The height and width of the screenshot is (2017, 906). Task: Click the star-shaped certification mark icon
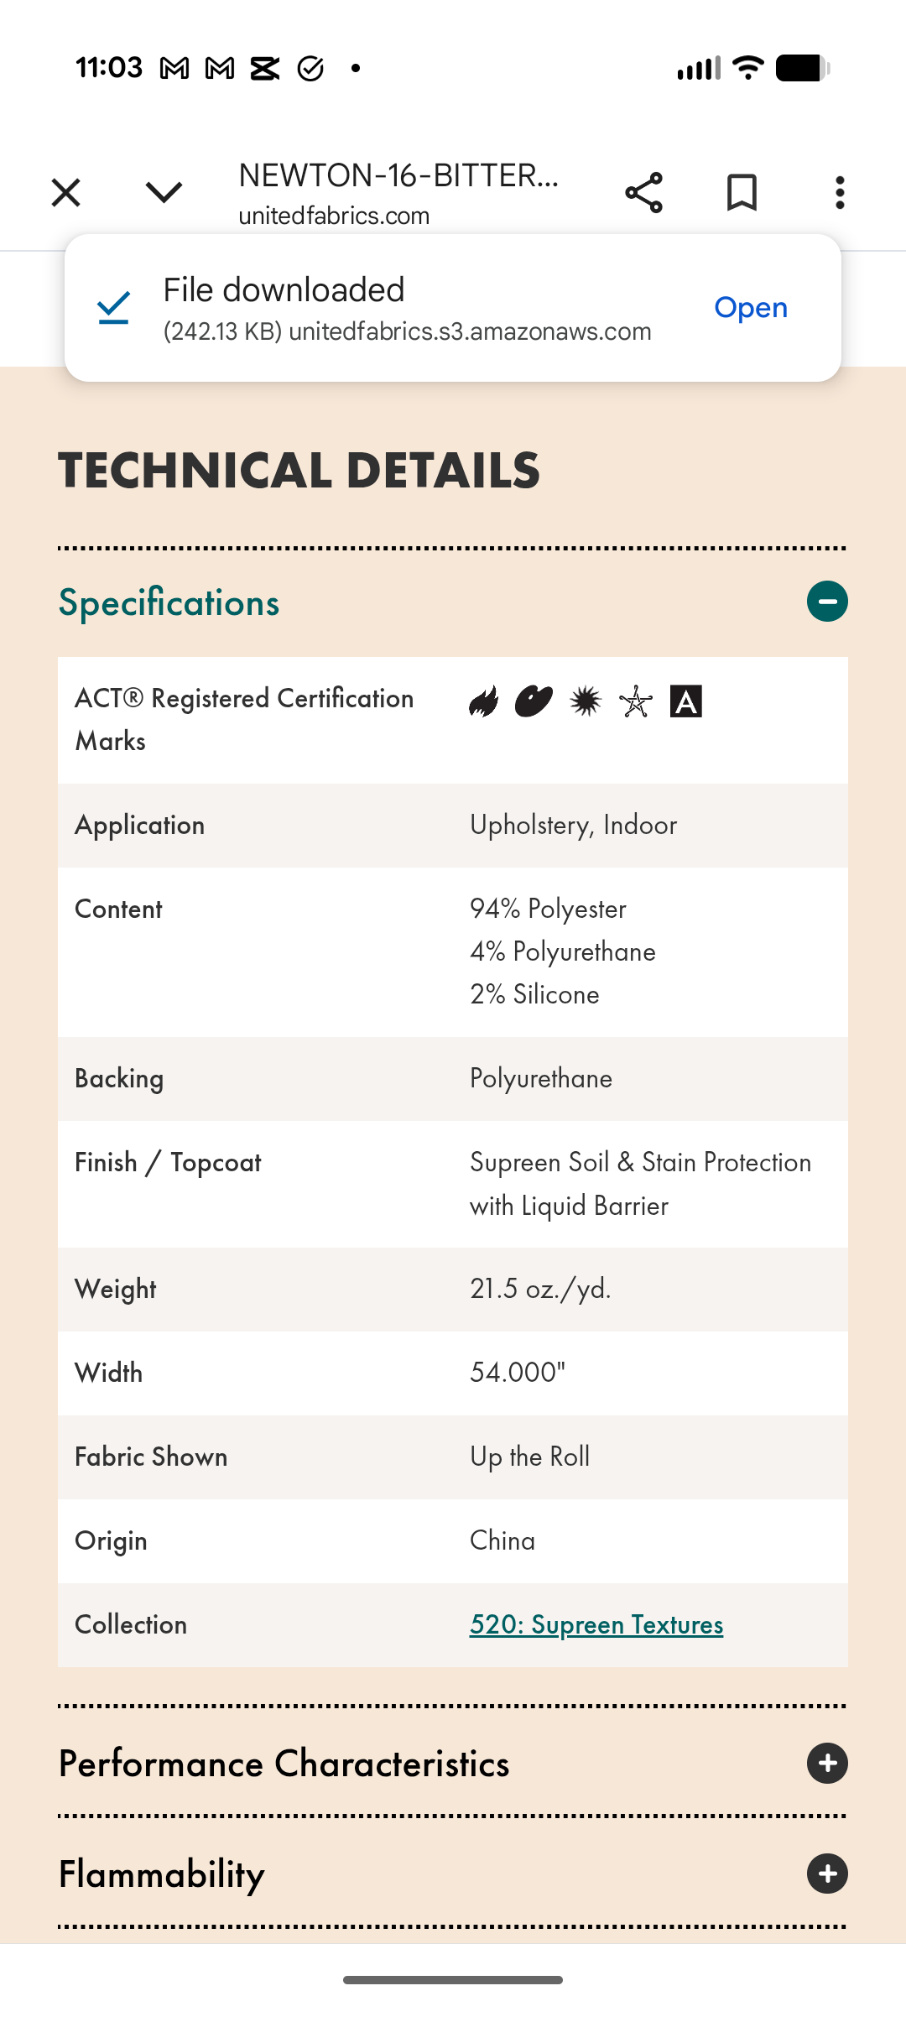pyautogui.click(x=636, y=701)
